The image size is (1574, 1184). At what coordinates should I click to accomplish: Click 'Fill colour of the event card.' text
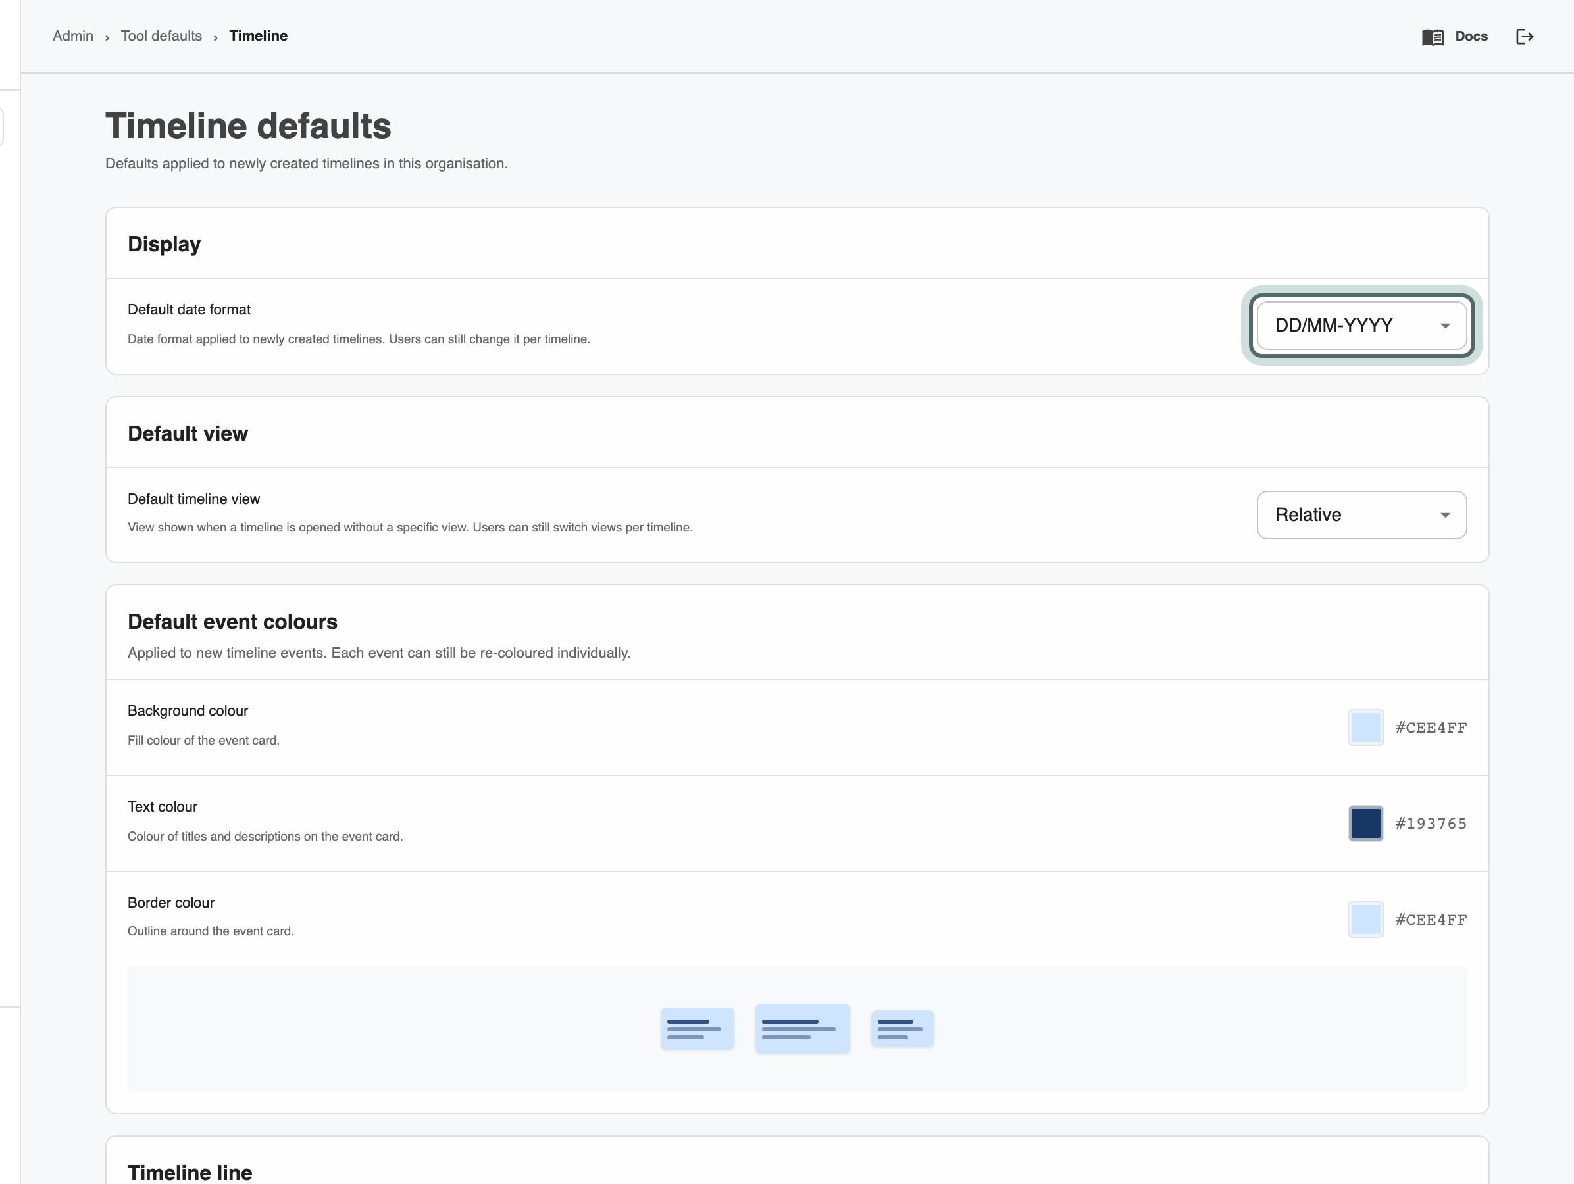click(x=203, y=740)
